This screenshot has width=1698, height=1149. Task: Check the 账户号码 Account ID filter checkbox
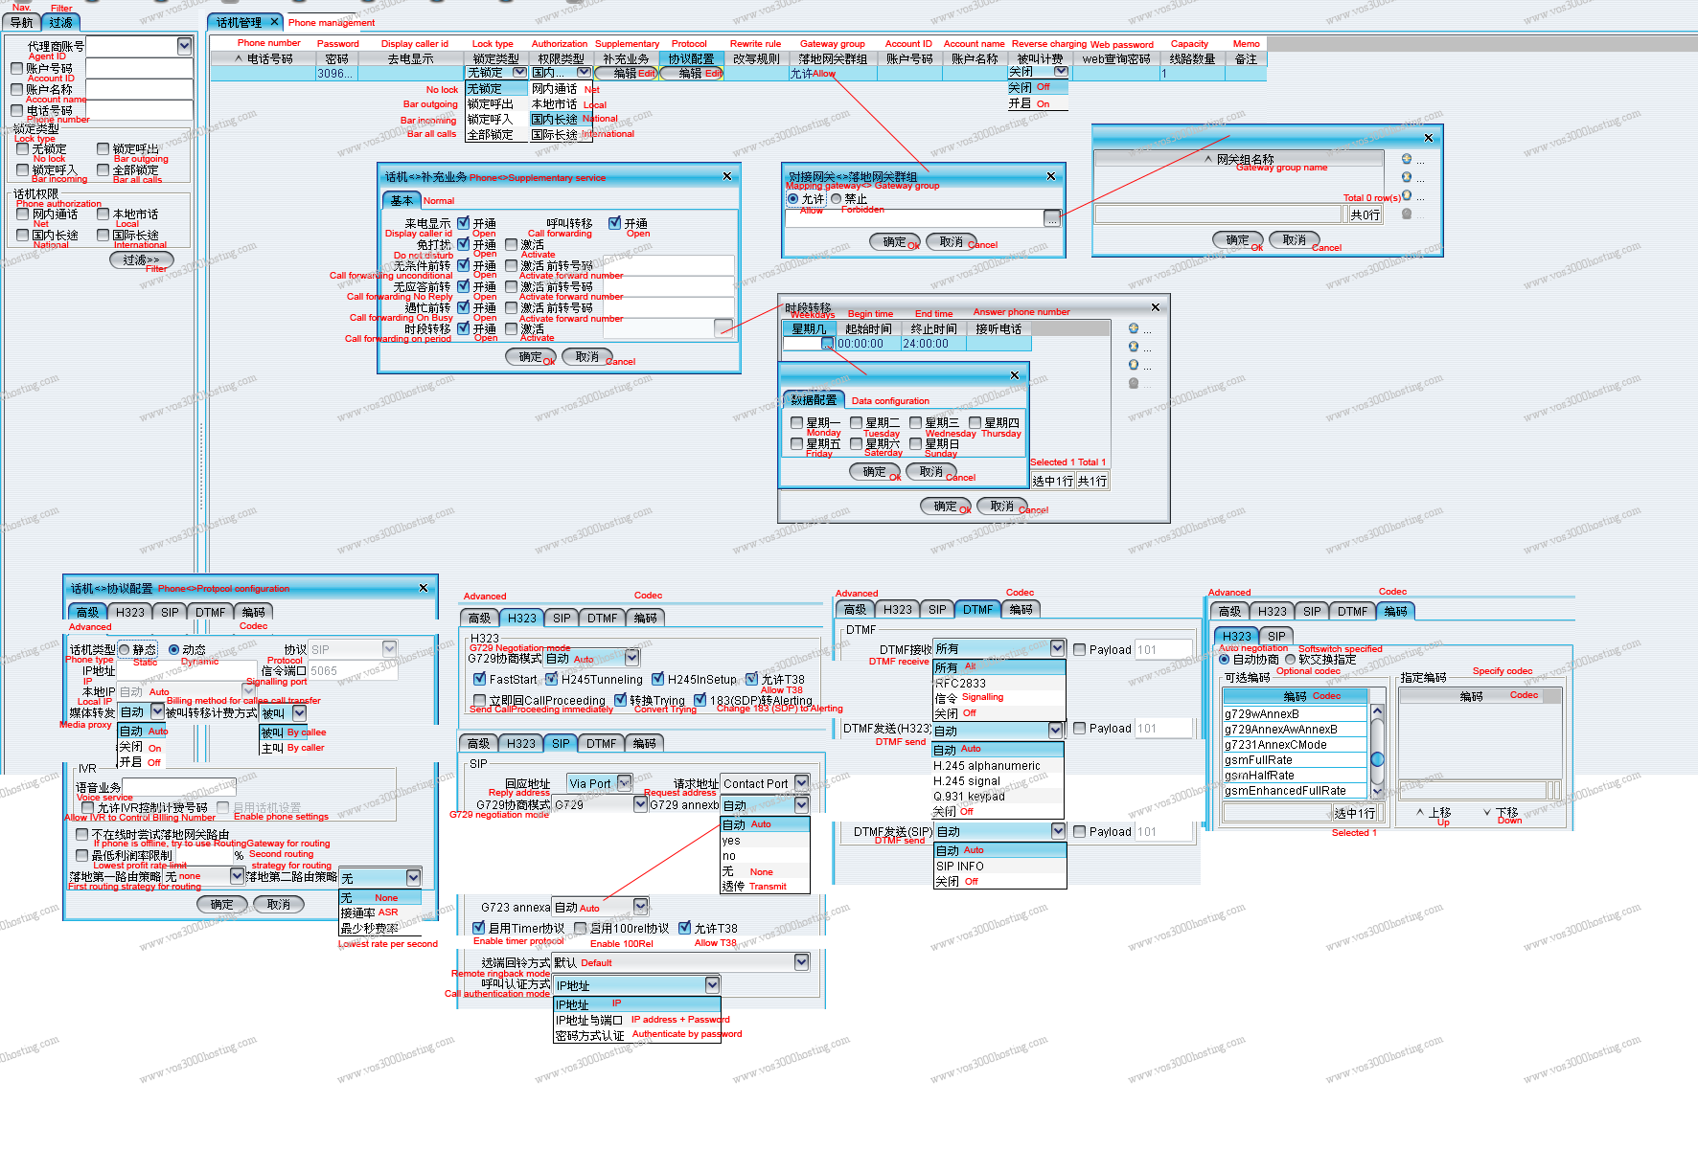(x=17, y=68)
